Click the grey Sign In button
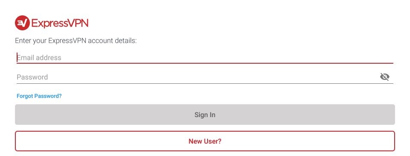This screenshot has height=156, width=410. tap(205, 115)
